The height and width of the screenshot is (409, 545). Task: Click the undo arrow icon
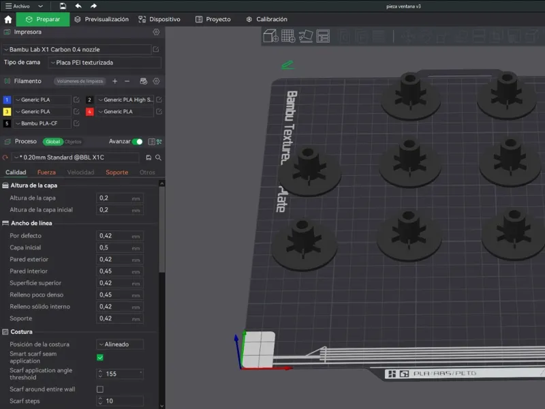tap(78, 6)
